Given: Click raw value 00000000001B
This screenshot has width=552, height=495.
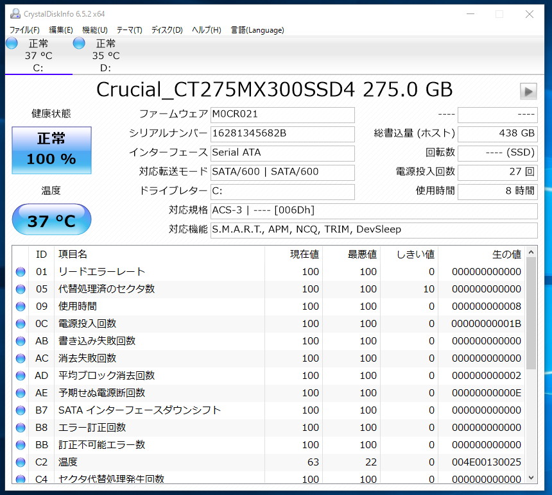Looking at the screenshot, I should 486,323.
